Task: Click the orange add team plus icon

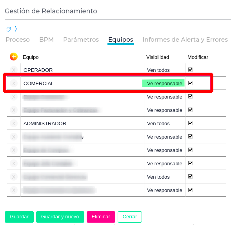Action: [14, 57]
